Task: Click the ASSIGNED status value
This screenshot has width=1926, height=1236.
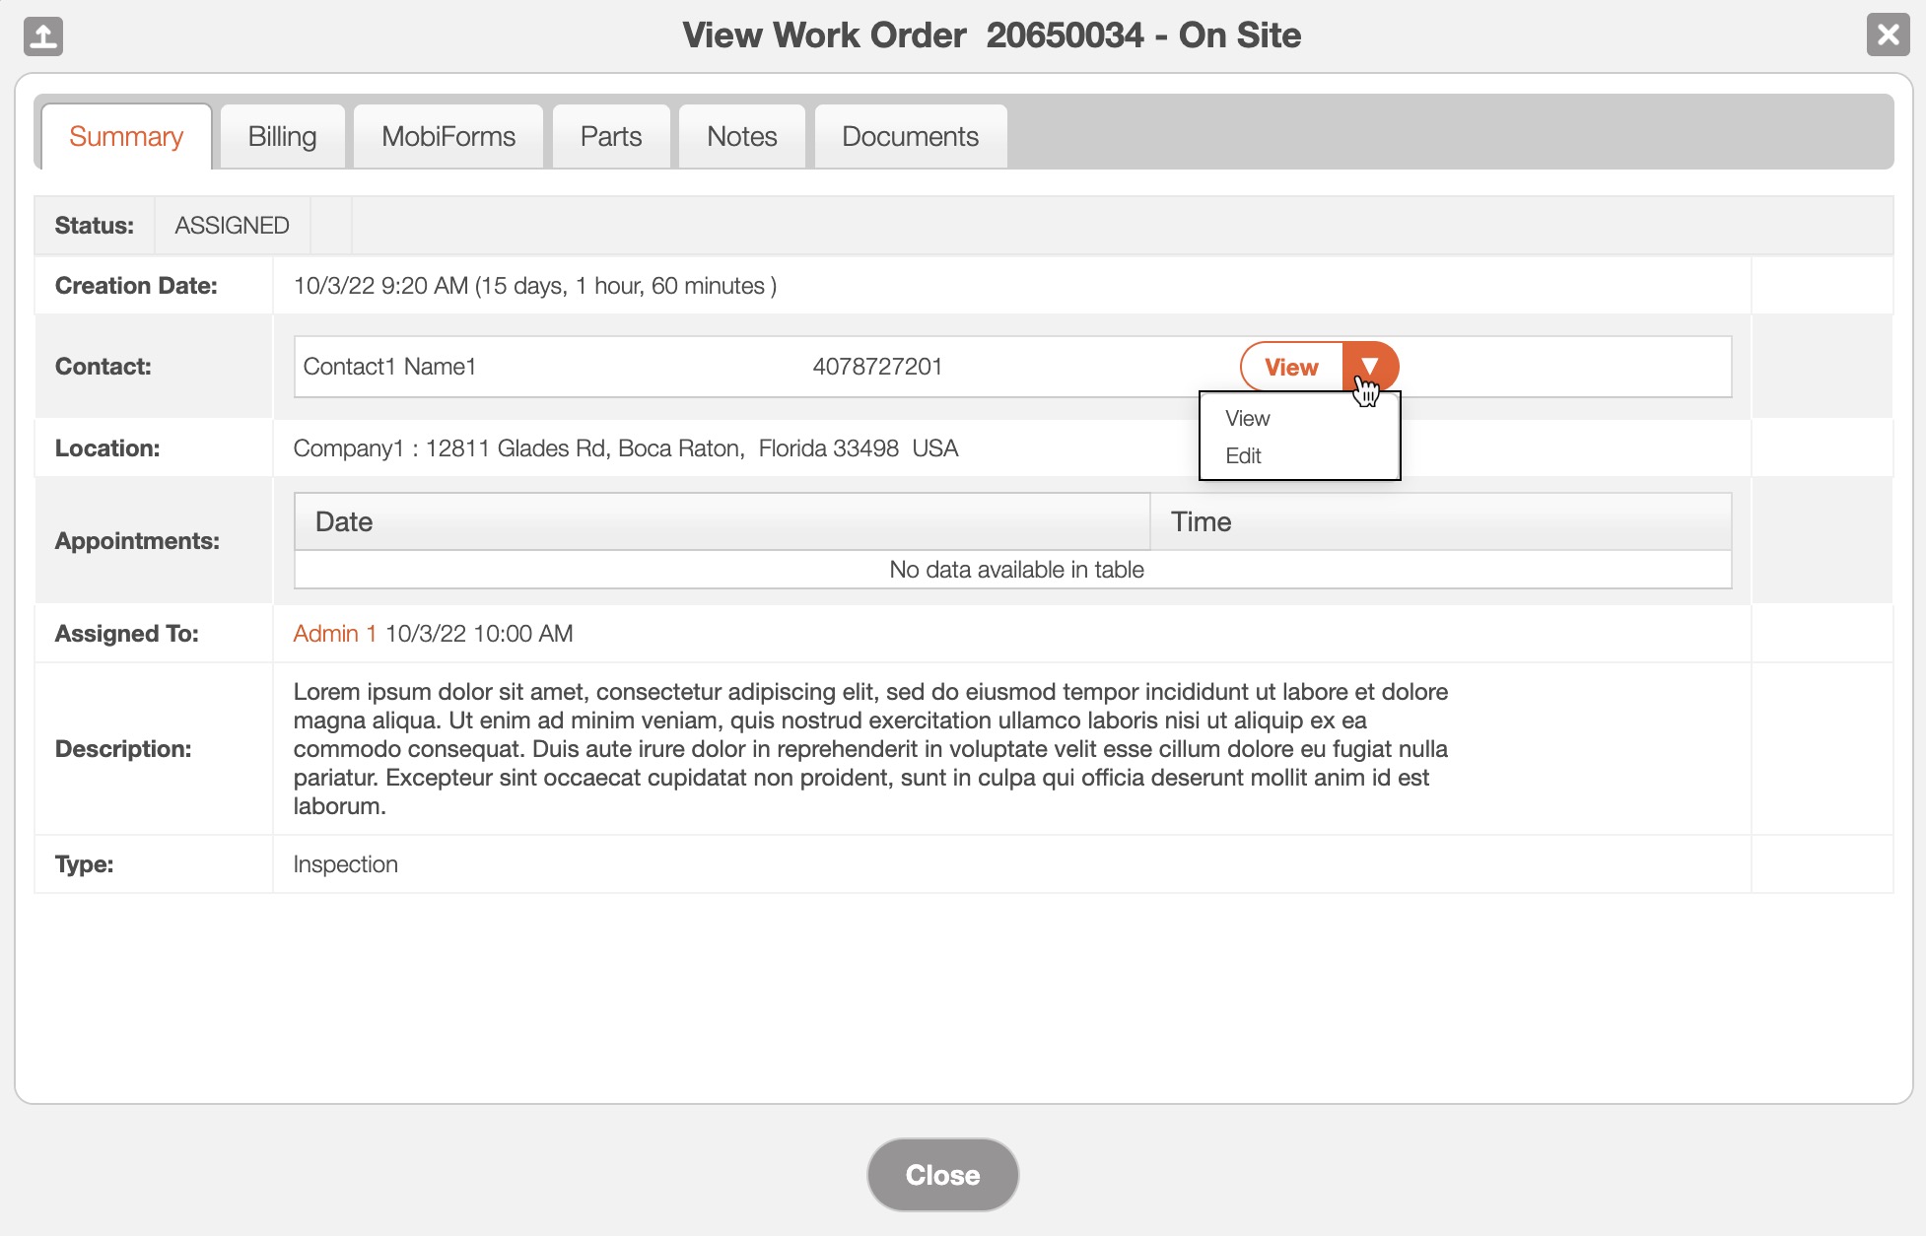Action: click(x=232, y=226)
